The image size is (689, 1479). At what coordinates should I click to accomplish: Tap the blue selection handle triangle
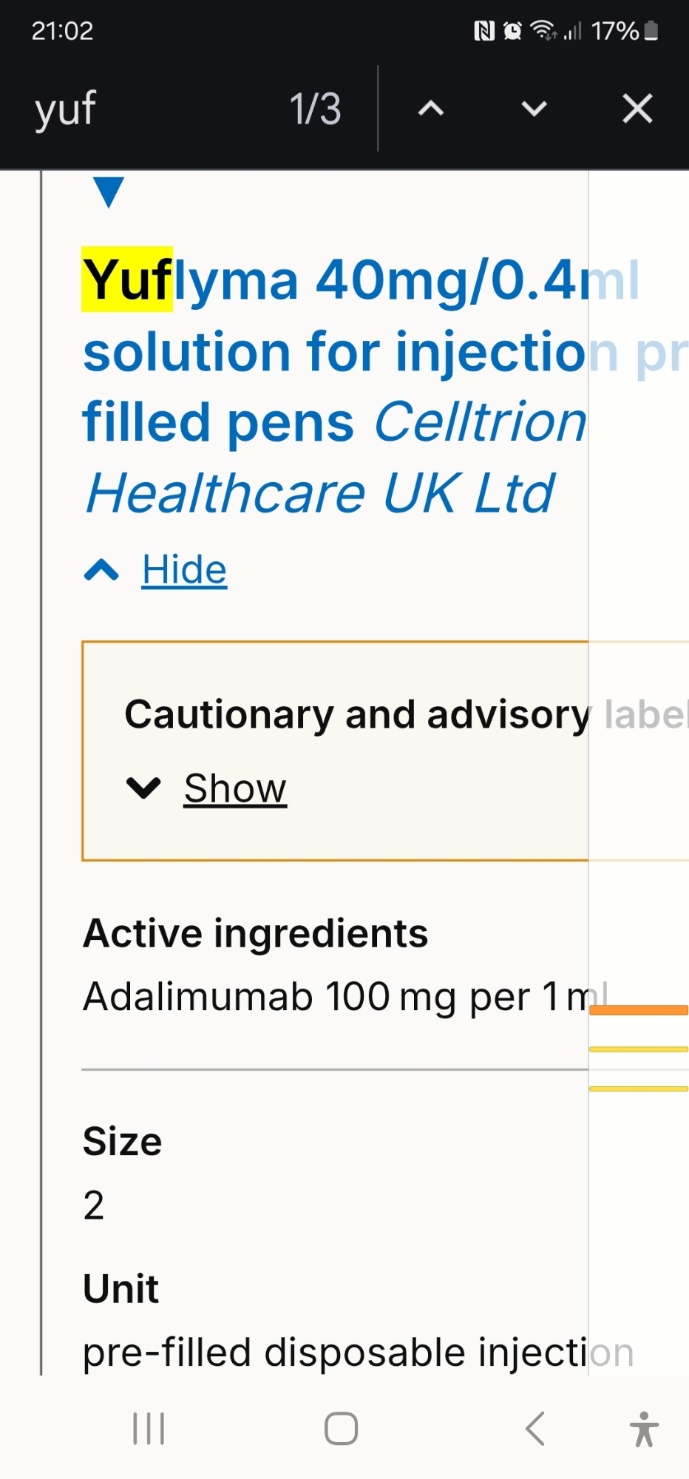(109, 192)
